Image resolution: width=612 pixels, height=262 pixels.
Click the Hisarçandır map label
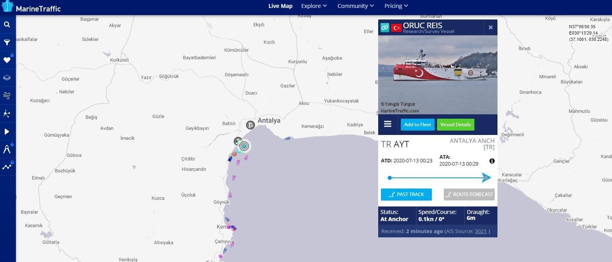pos(194,169)
